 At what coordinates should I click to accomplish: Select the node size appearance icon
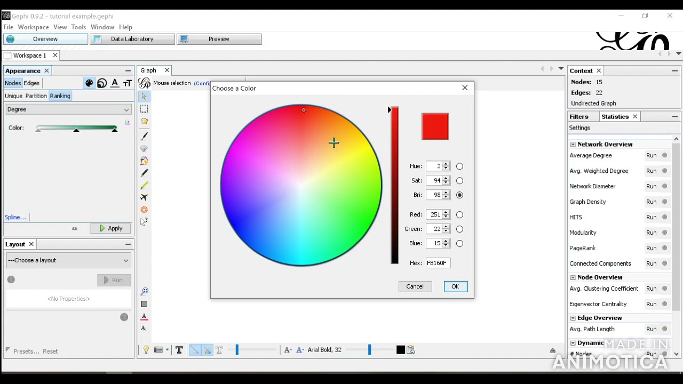click(102, 83)
